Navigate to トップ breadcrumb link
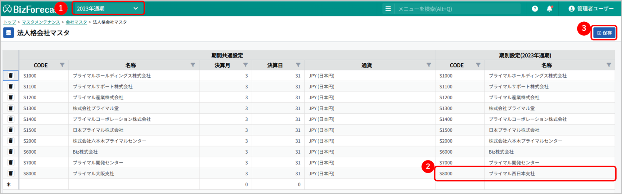The image size is (622, 194). 10,22
